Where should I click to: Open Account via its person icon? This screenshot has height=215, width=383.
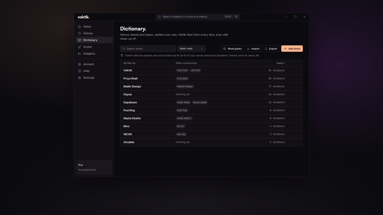80,64
